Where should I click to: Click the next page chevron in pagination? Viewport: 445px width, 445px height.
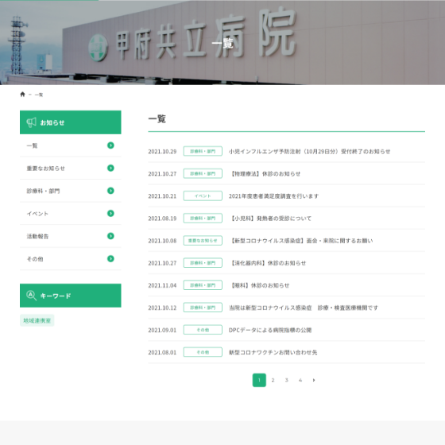point(314,380)
